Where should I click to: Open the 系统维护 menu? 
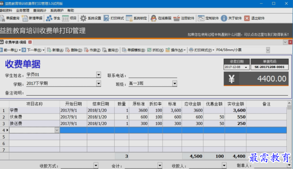tap(57, 10)
